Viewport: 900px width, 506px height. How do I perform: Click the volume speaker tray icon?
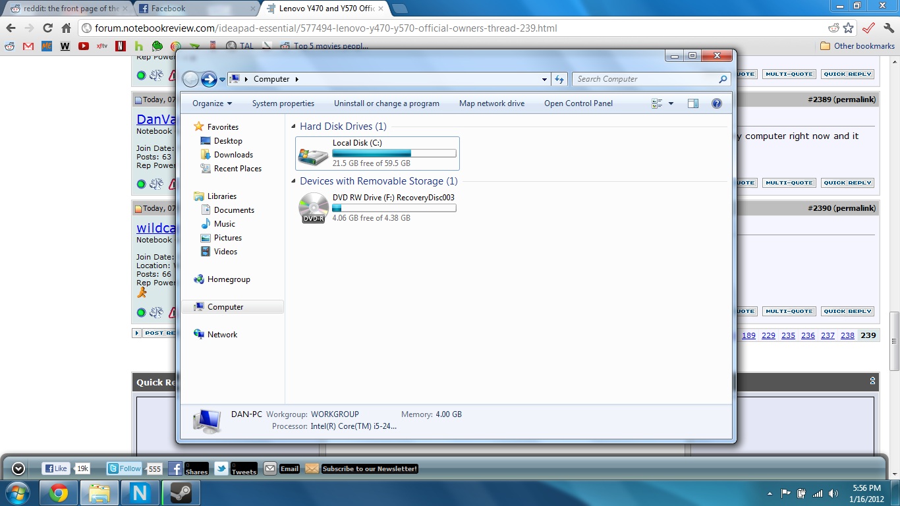[833, 493]
